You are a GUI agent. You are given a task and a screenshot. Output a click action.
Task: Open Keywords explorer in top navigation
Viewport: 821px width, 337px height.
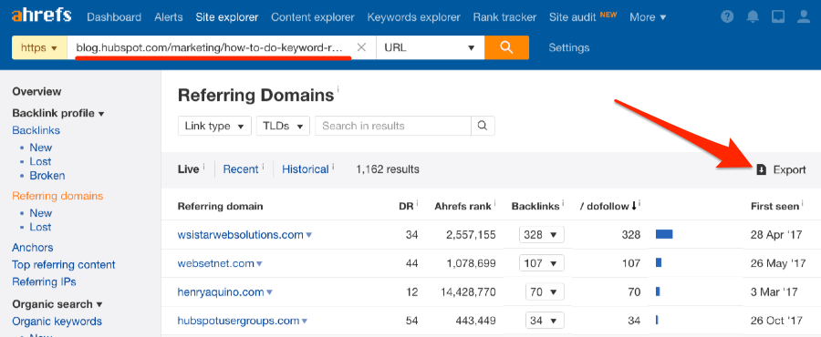tap(413, 17)
